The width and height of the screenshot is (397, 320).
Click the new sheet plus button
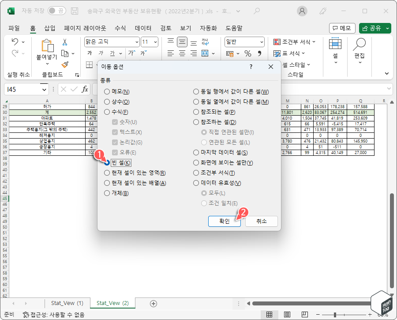pos(153,303)
